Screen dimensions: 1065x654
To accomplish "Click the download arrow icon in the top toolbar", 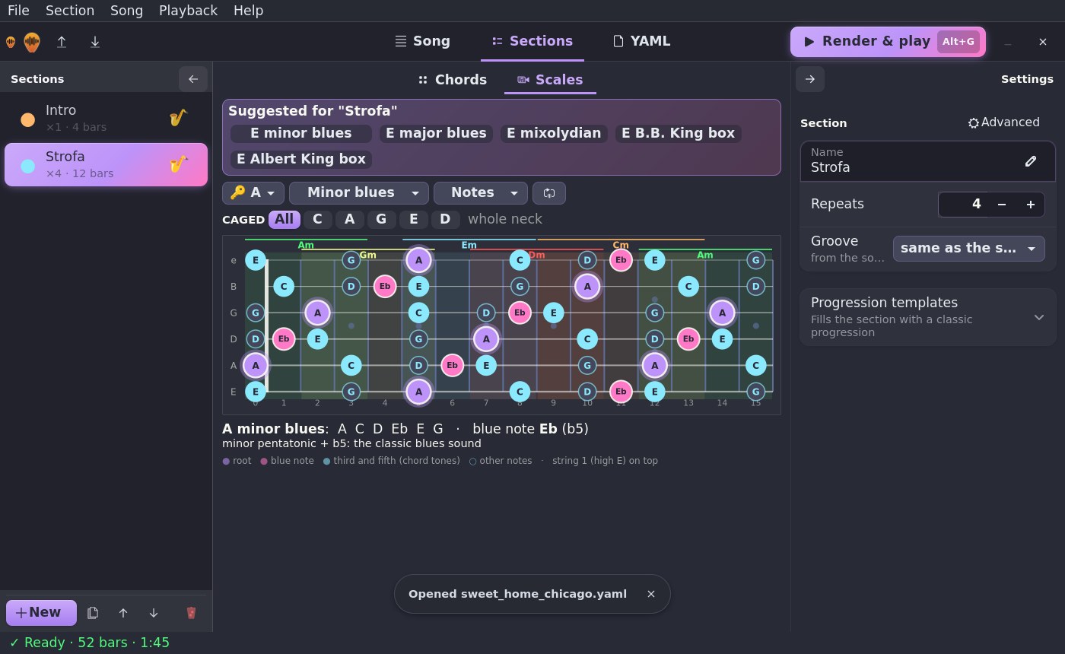I will [95, 42].
